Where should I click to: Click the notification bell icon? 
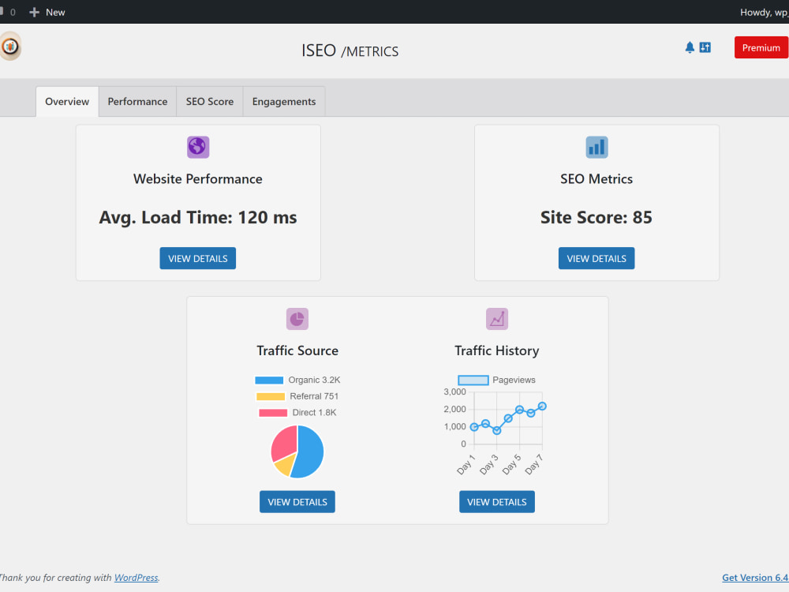click(690, 48)
